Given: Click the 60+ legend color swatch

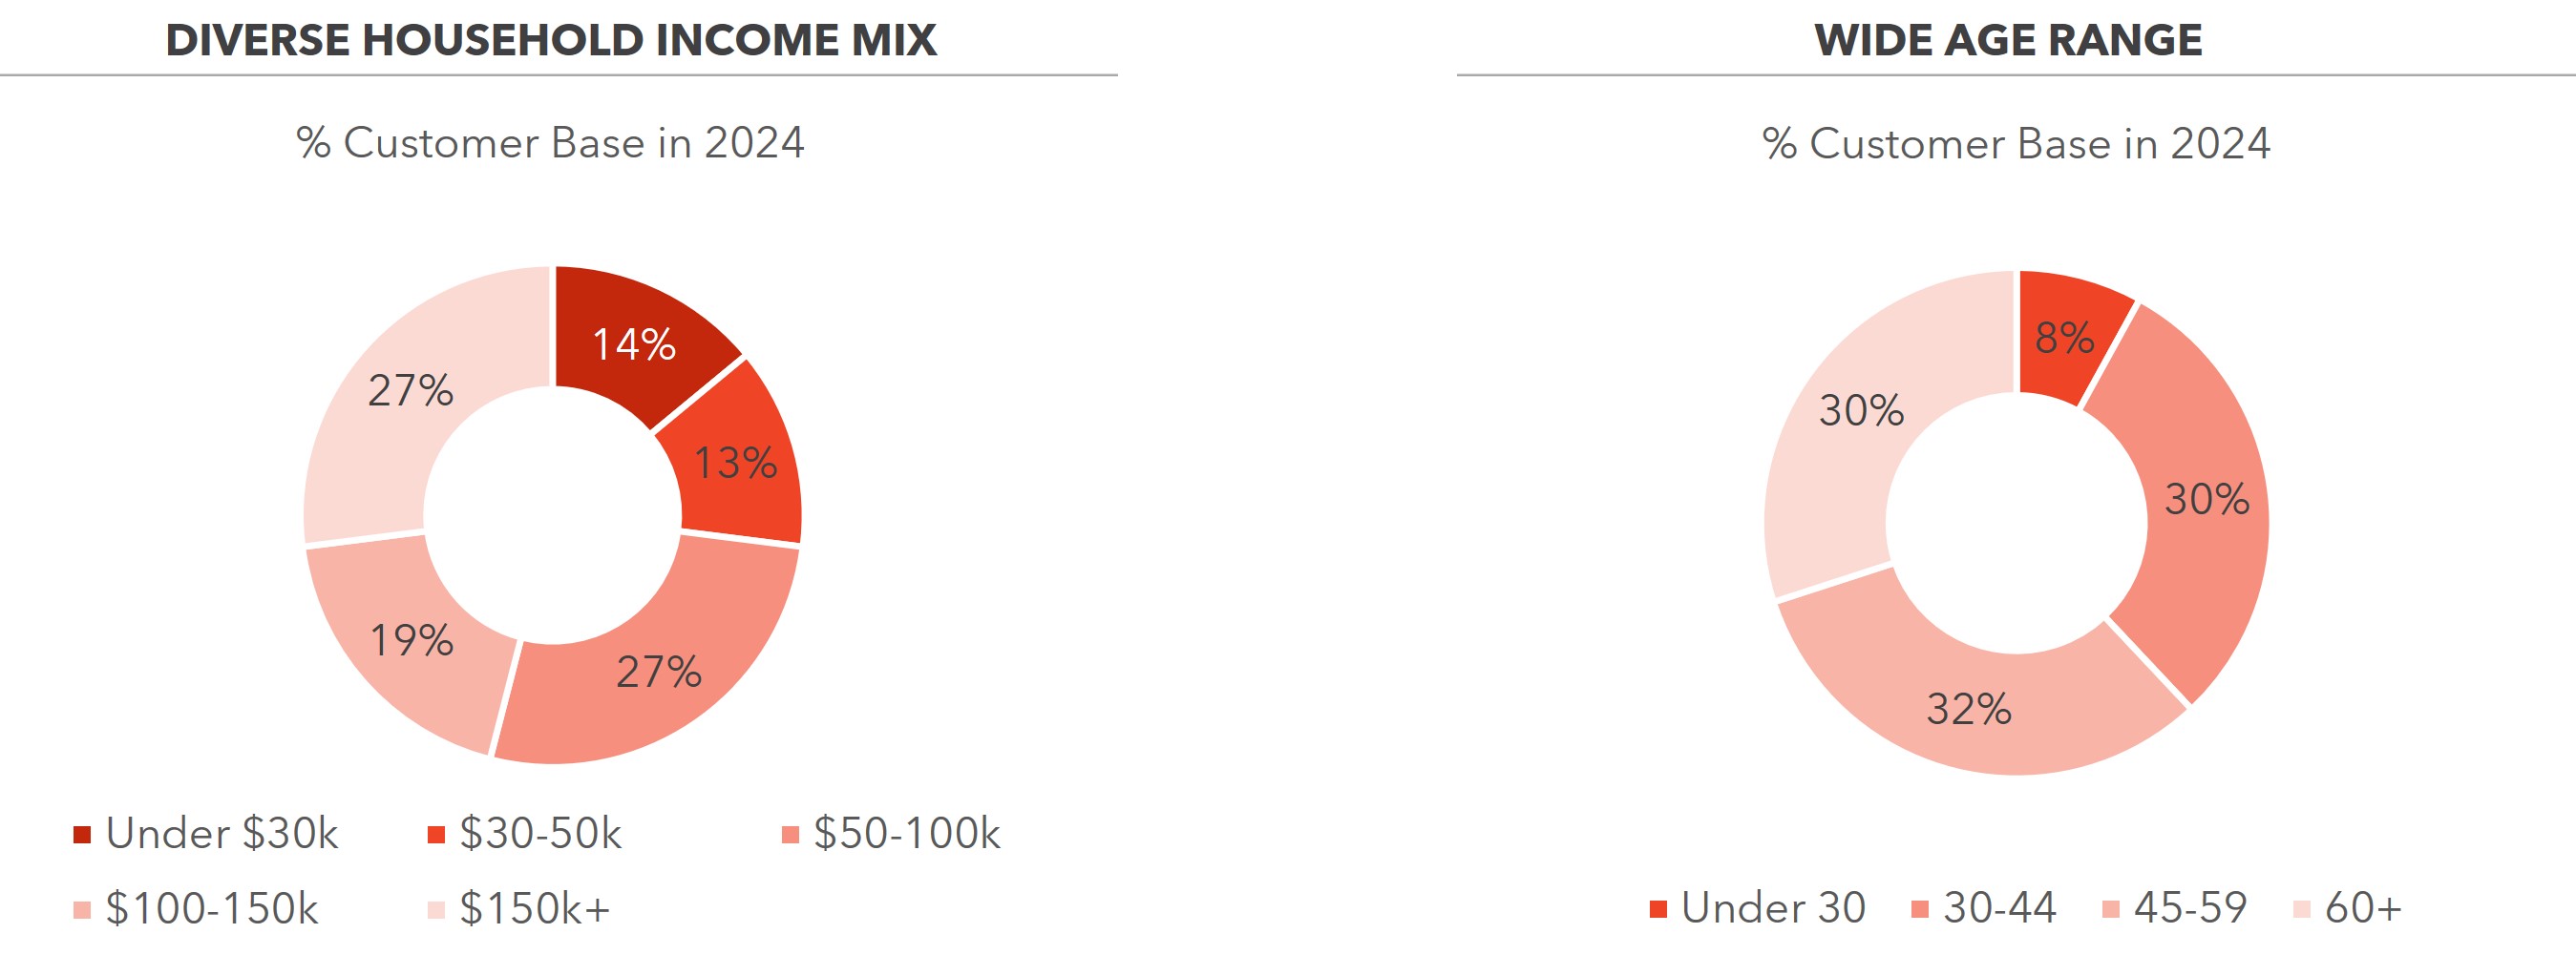Looking at the screenshot, I should 2302,909.
